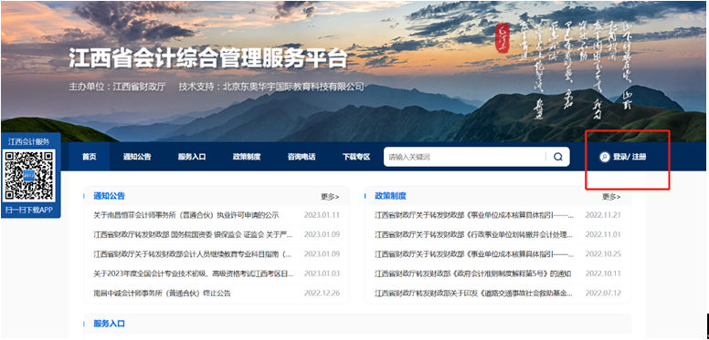Open the 政府会计准则制度解释第5号 notice

click(473, 273)
